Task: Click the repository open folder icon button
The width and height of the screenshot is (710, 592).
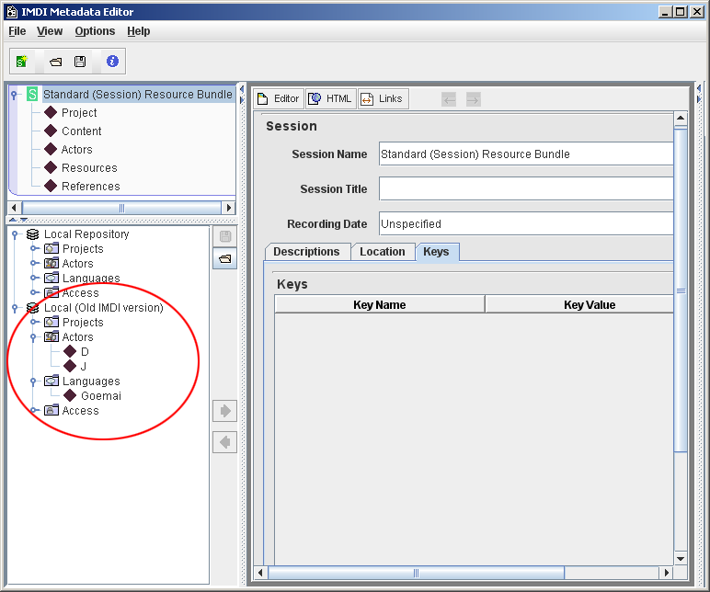Action: pos(225,259)
